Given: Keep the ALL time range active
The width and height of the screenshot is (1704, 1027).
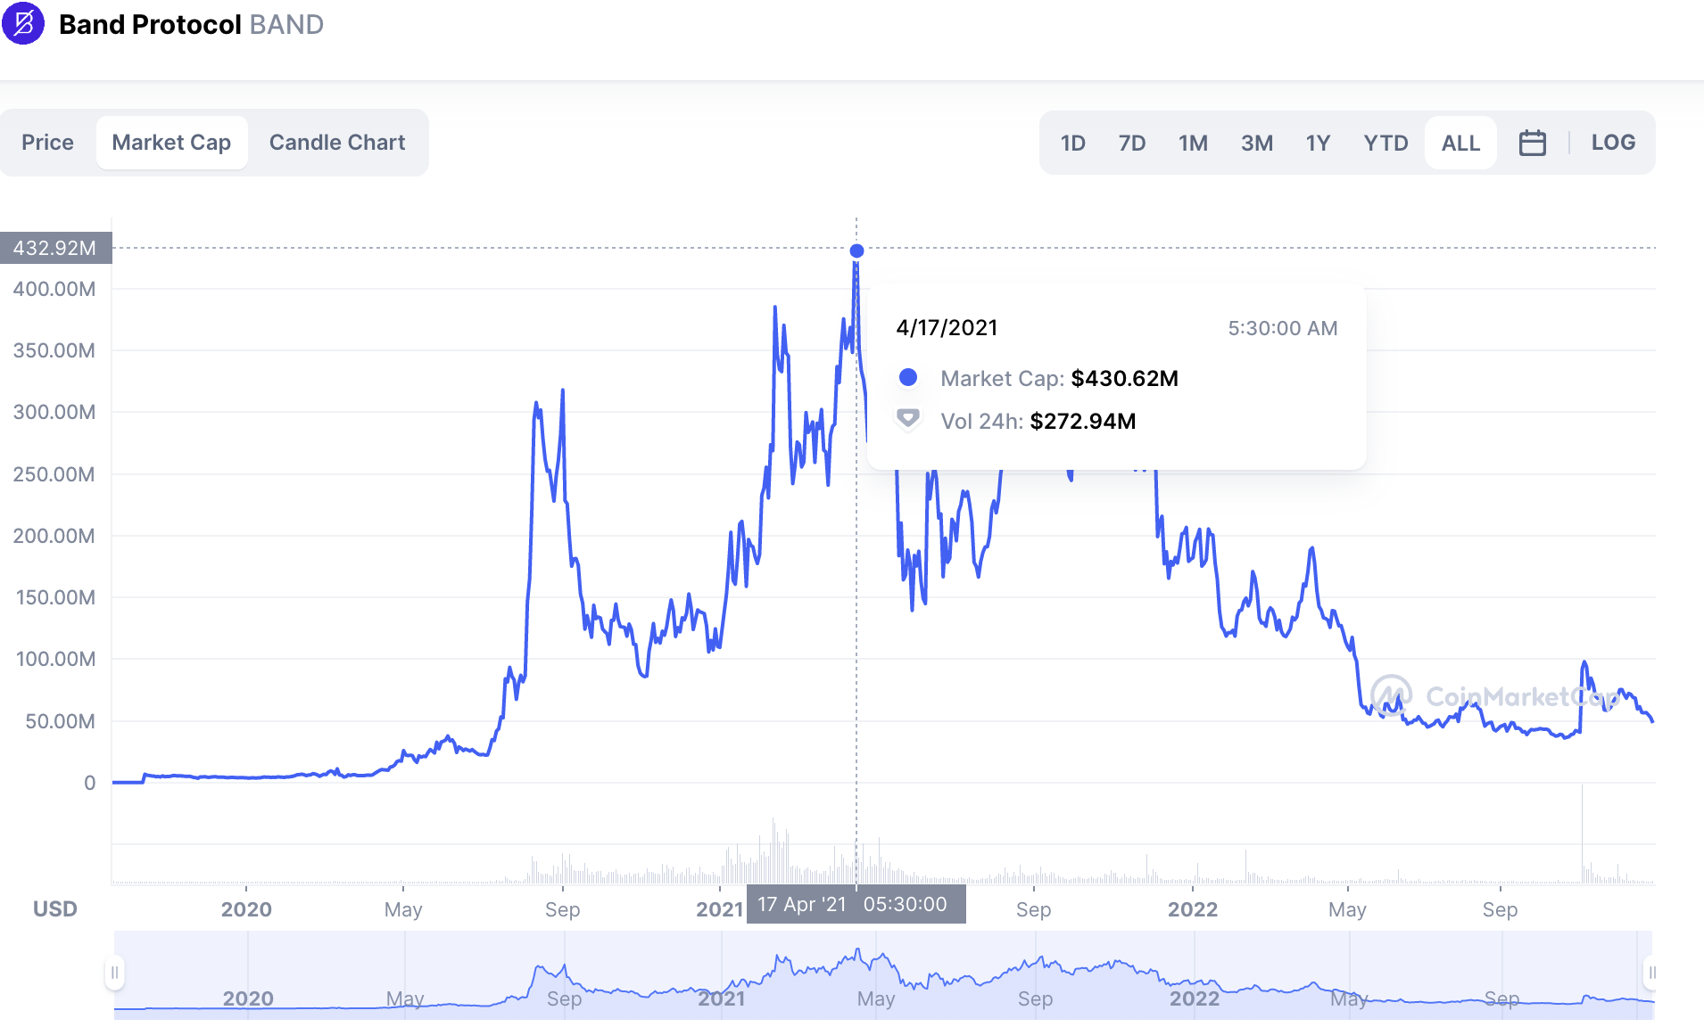Looking at the screenshot, I should 1460,142.
